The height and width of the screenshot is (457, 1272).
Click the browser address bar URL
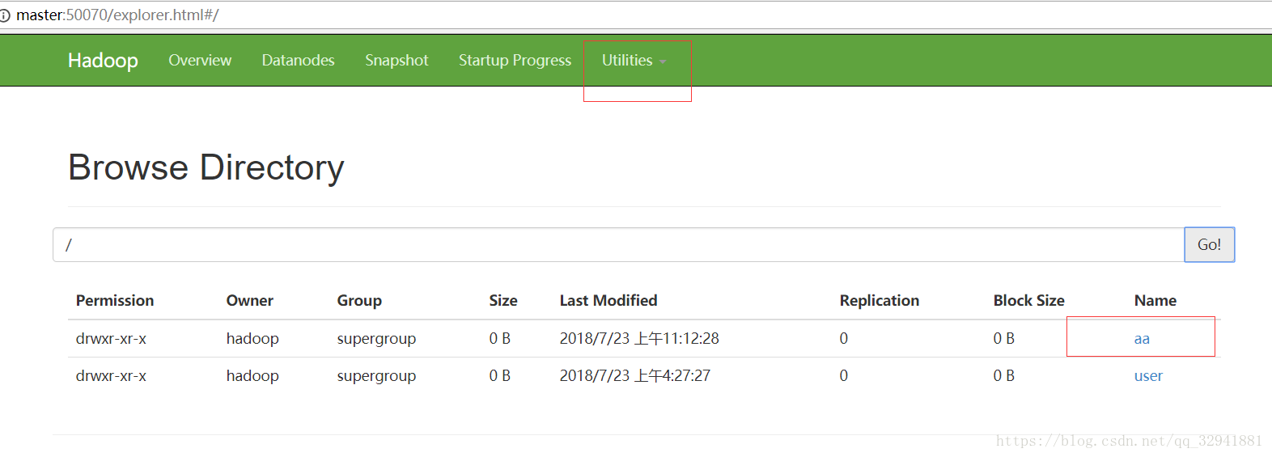(x=117, y=15)
